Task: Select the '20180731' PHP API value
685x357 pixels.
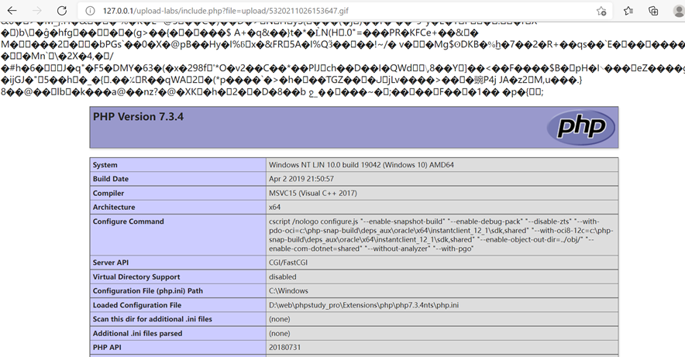Action: (x=285, y=348)
